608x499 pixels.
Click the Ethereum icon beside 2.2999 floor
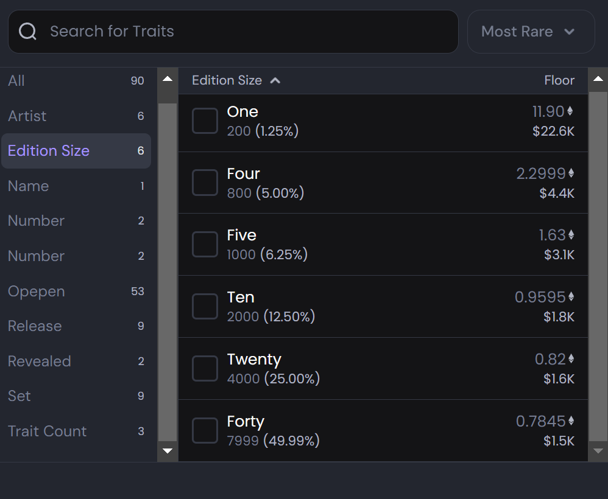coord(571,173)
